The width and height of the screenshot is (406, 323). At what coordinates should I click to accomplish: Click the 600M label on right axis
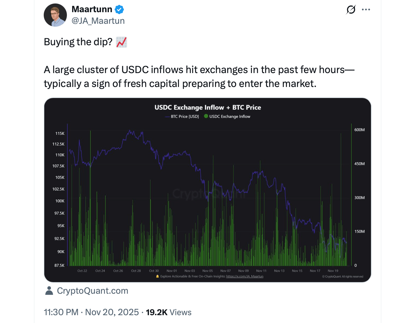point(359,130)
